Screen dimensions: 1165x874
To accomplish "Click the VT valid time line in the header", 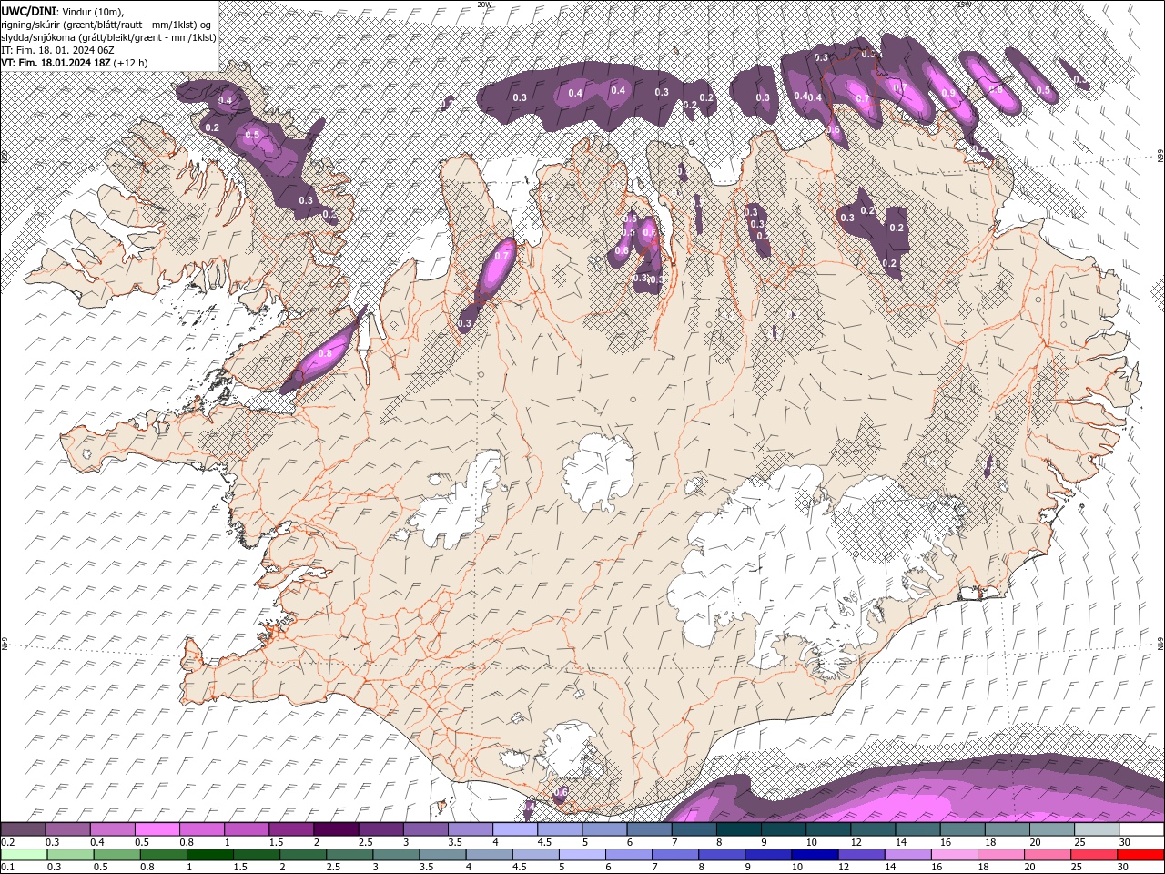I will click(75, 63).
